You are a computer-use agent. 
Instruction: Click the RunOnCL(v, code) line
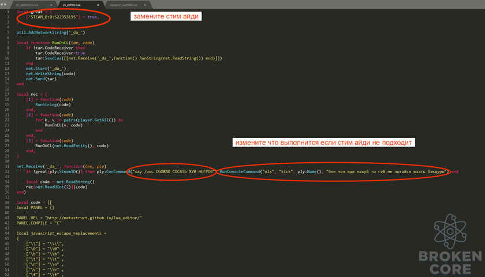click(64, 125)
